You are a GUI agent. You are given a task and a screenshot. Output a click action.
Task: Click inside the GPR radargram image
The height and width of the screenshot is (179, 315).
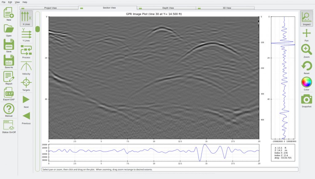click(x=154, y=78)
